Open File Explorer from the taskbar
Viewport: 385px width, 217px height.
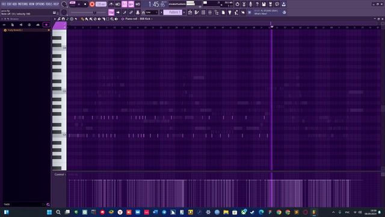pos(226,212)
